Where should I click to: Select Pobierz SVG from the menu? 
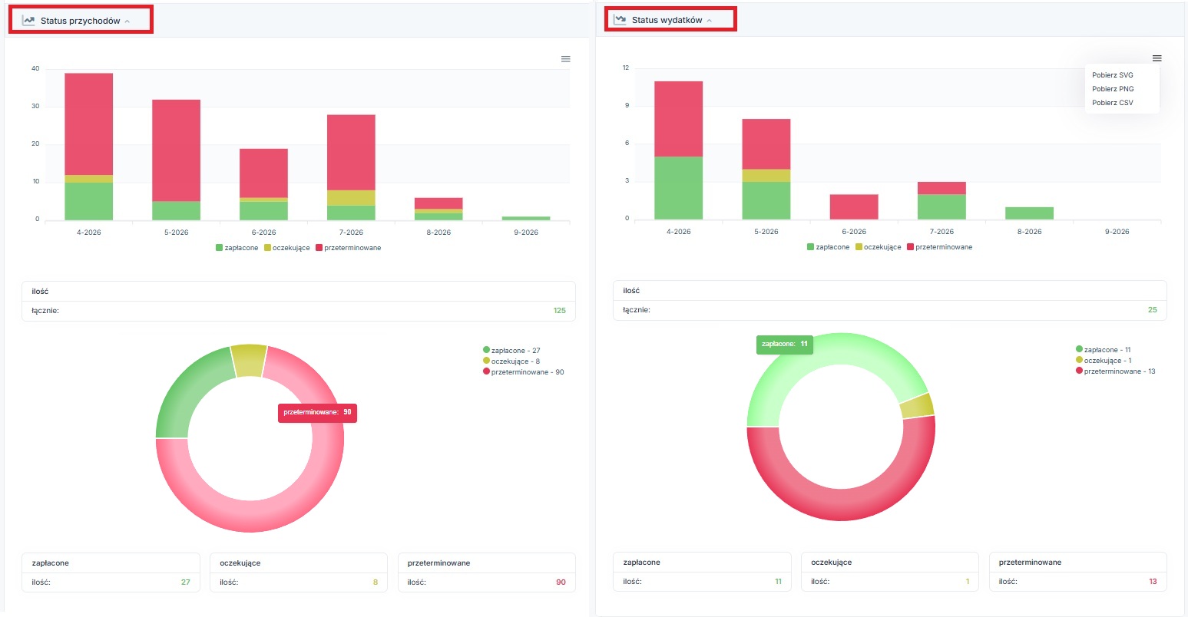pos(1112,75)
